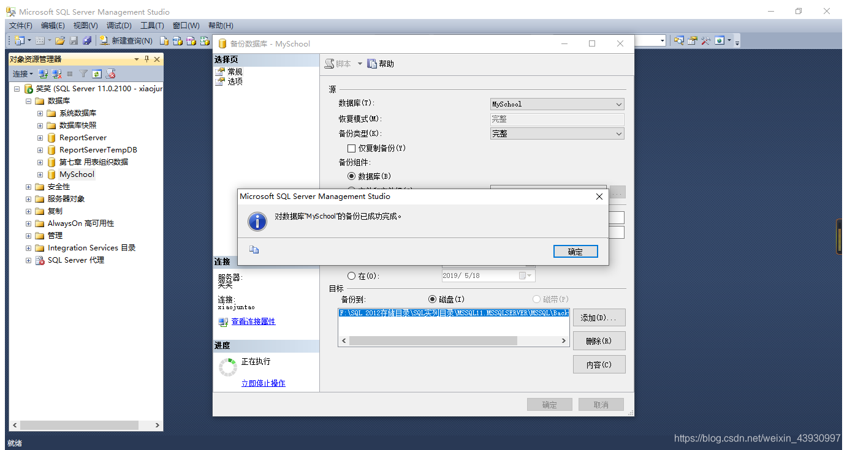
Task: Click the DMX query icon
Action: click(x=191, y=40)
